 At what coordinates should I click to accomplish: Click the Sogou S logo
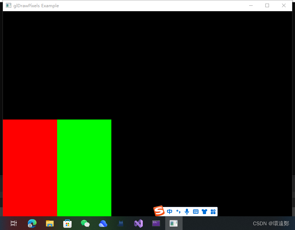pos(159,211)
